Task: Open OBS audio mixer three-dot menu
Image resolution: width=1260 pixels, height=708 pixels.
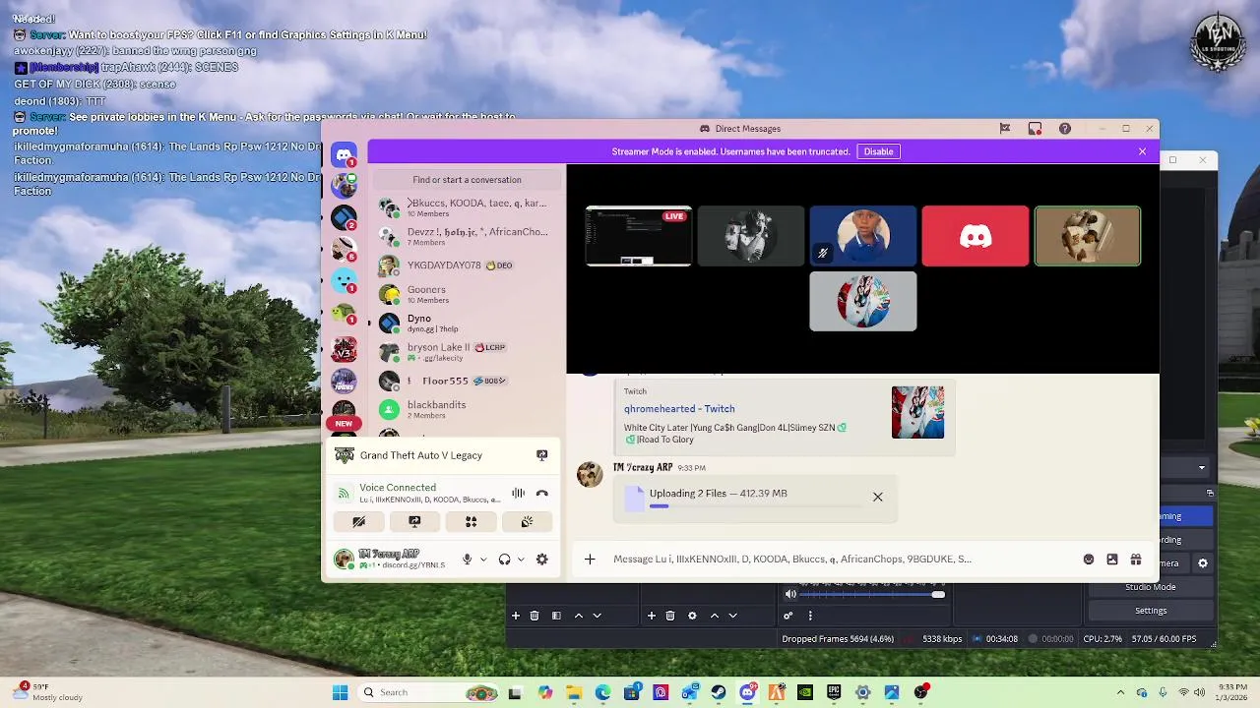Action: (x=810, y=616)
